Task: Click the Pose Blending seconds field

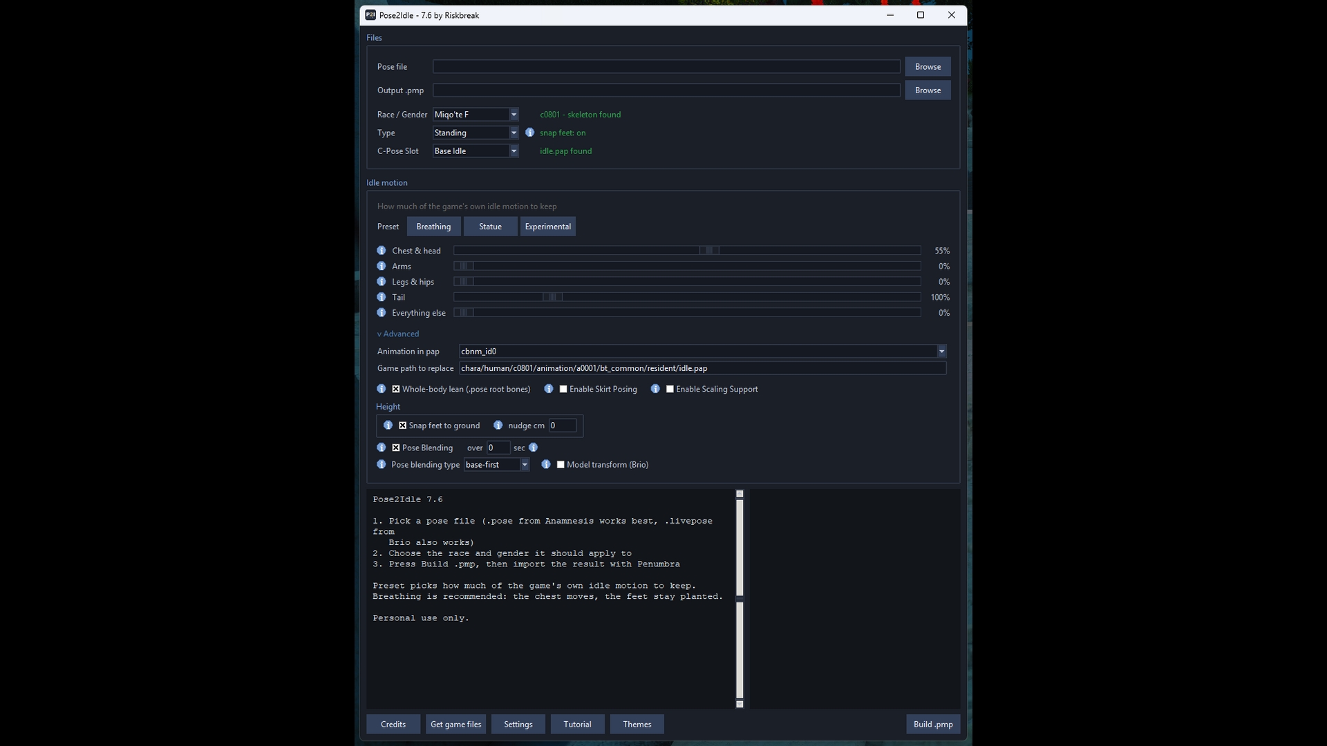Action: pyautogui.click(x=498, y=448)
